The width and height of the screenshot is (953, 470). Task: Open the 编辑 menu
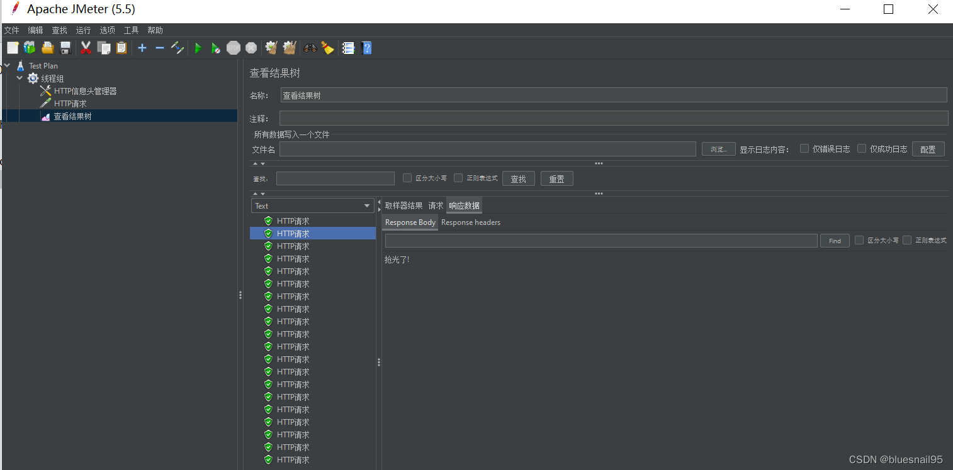click(35, 30)
